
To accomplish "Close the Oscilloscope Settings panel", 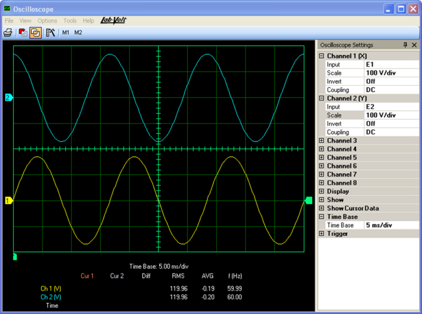I will (x=415, y=45).
